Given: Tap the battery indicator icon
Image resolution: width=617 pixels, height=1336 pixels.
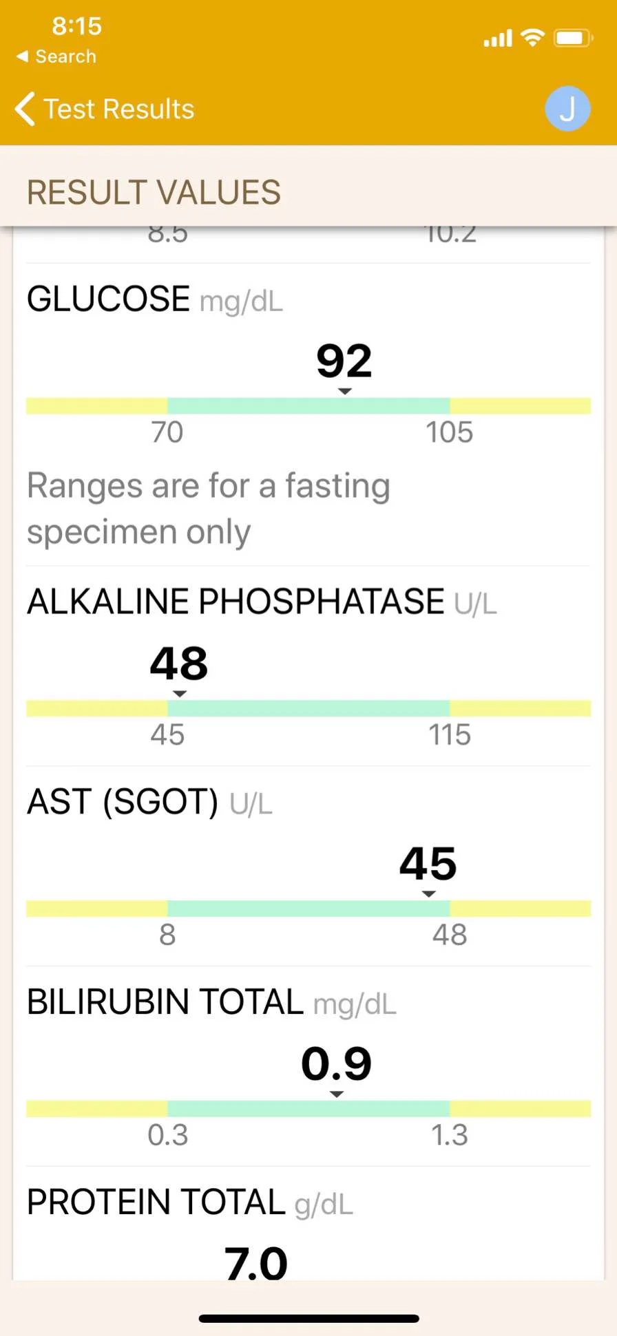Looking at the screenshot, I should [573, 37].
